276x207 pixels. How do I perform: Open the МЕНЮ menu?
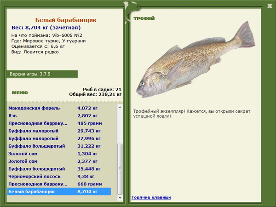click(20, 93)
